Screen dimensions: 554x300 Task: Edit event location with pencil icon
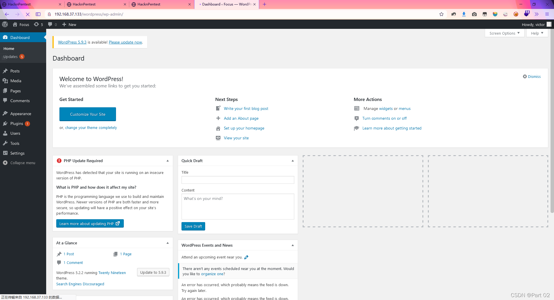[246, 257]
